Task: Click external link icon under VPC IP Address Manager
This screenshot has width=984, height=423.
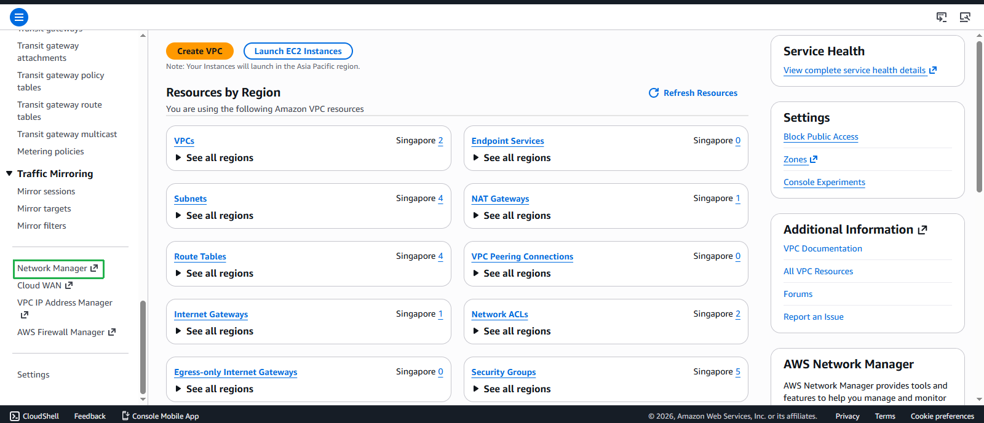Action: pos(25,315)
